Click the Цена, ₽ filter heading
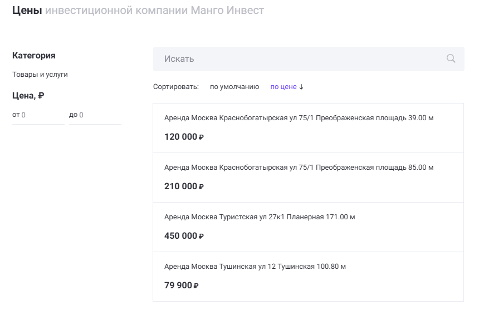 point(28,96)
